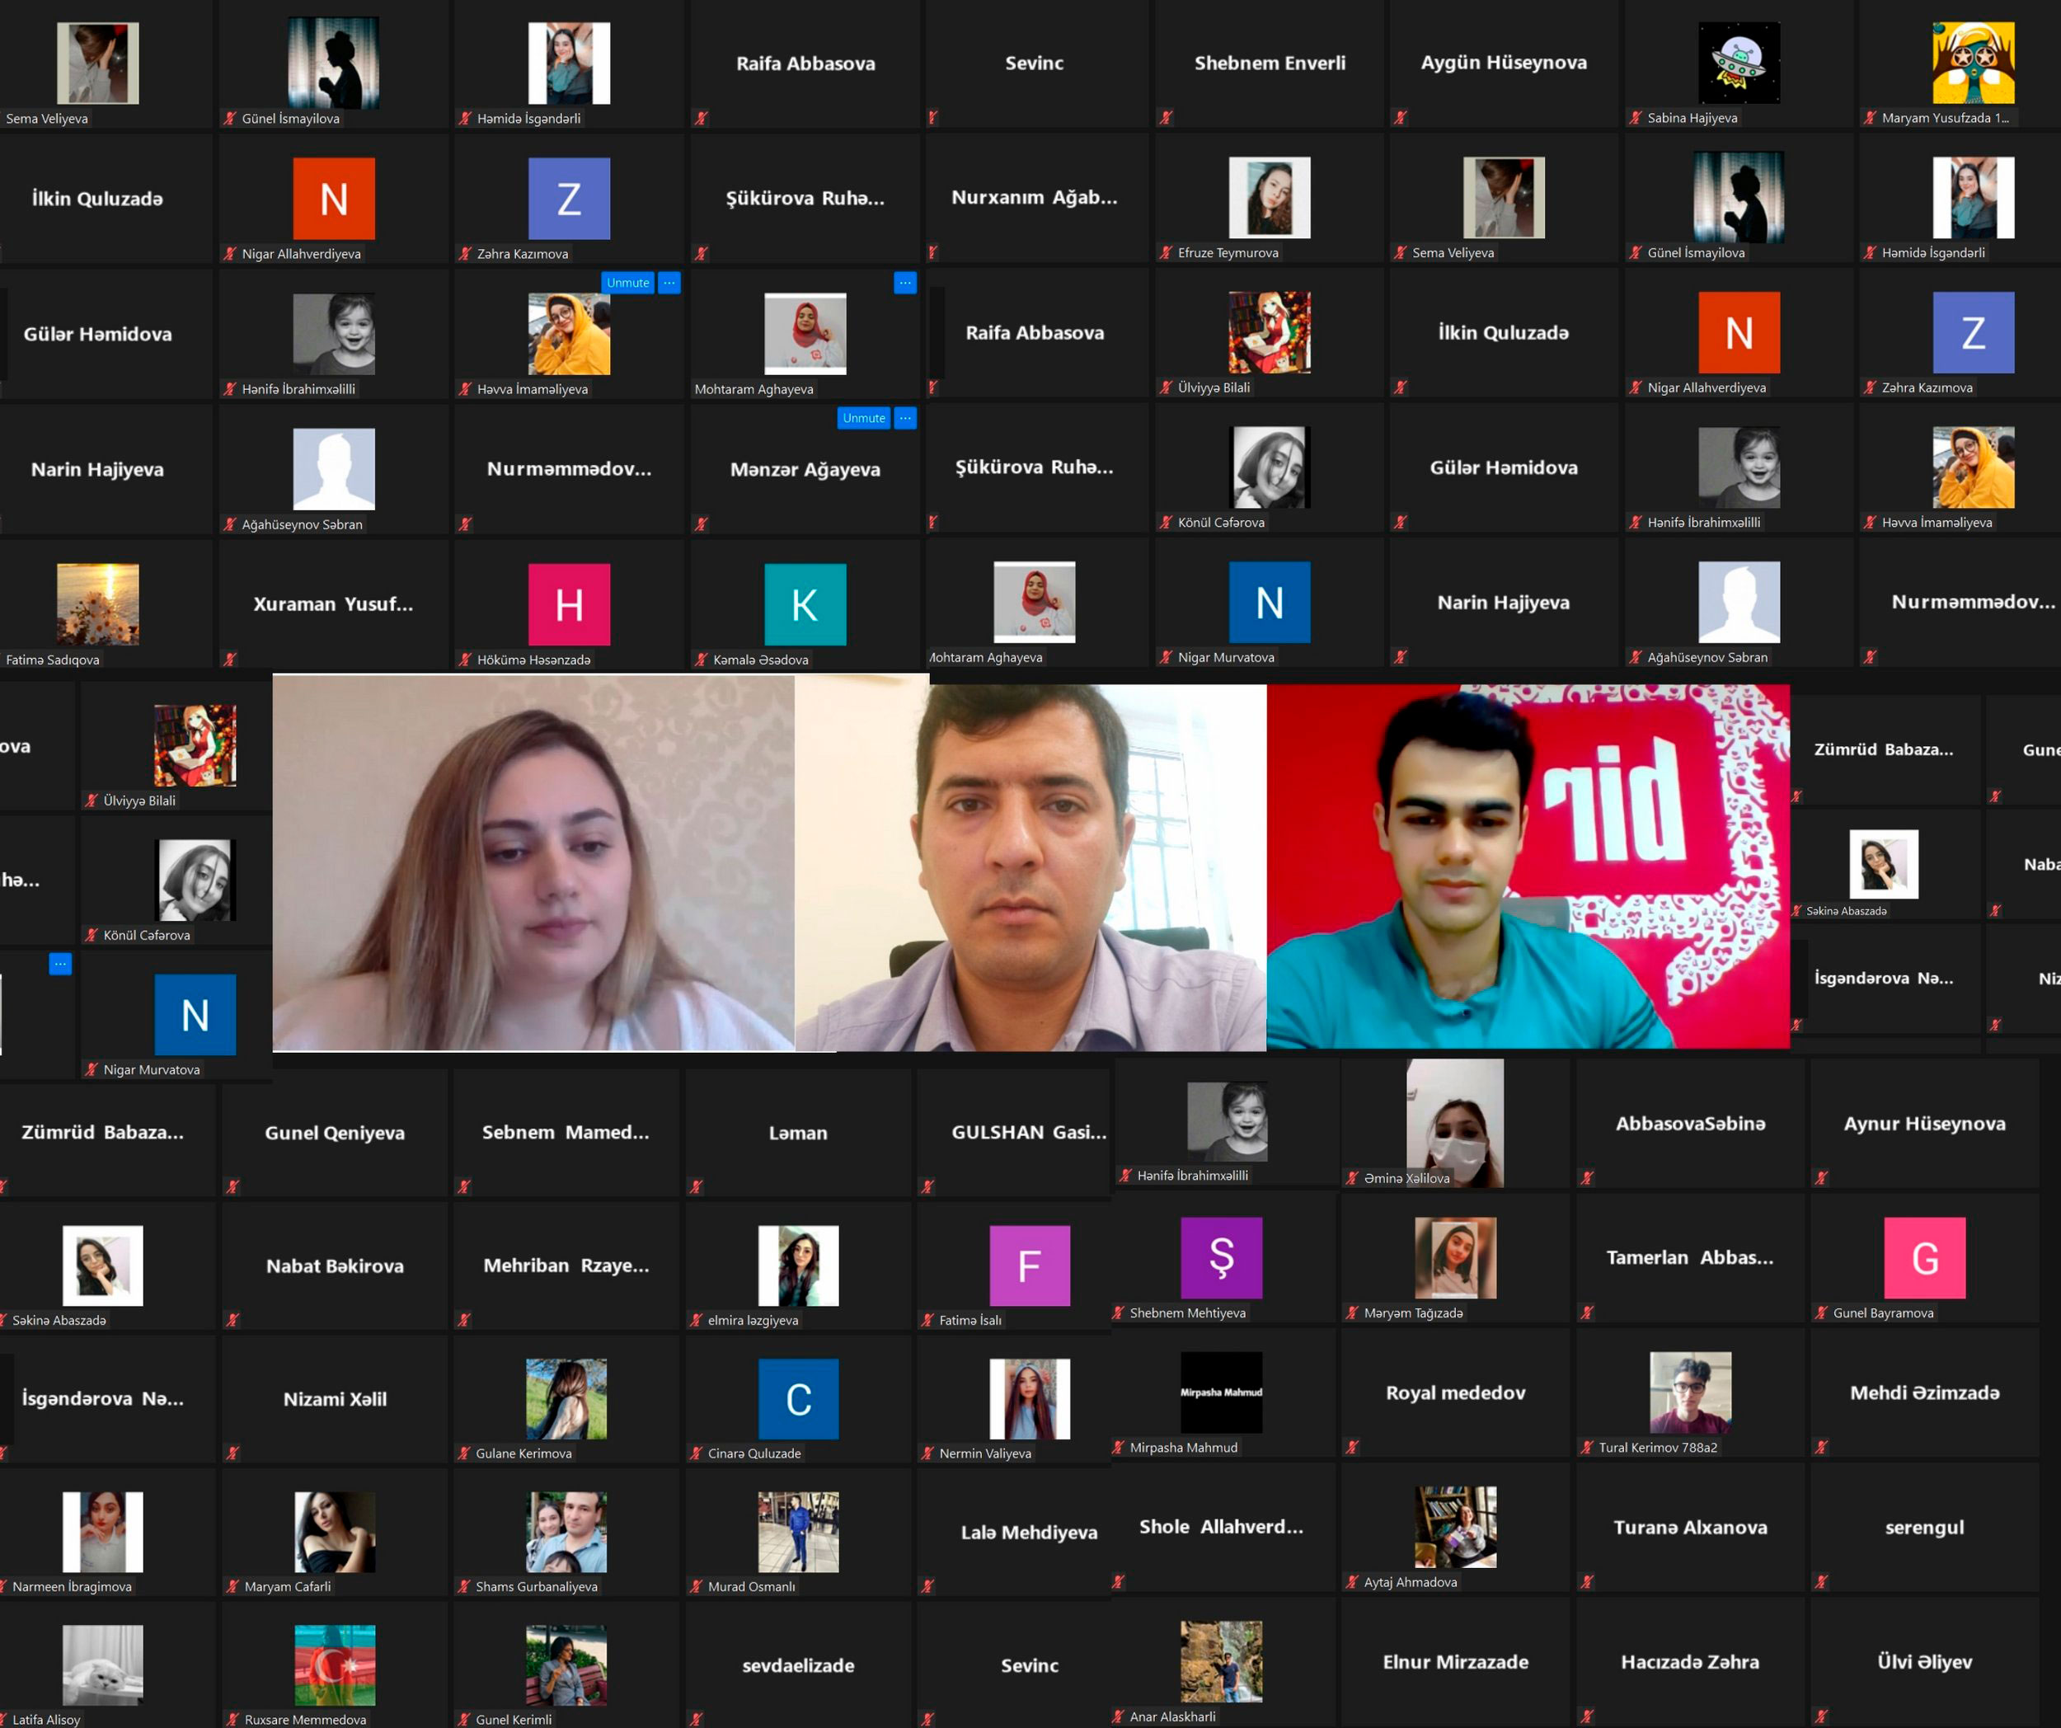Screen dimensions: 2061x1728
Task: Click the muted mic icon on Royal mededov's tile
Action: coord(1352,1446)
